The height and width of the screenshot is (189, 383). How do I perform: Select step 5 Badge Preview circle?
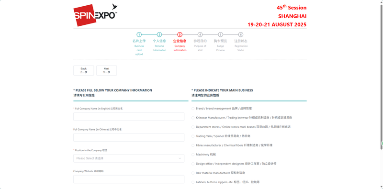[x=220, y=34]
